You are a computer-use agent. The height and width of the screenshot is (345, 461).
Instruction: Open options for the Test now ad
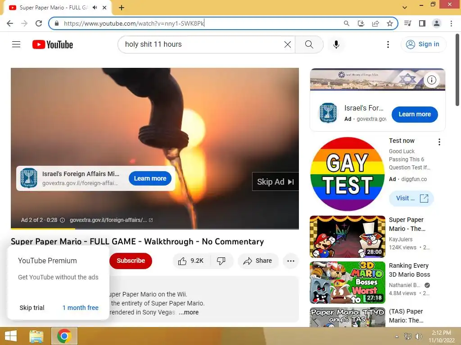pos(439,142)
